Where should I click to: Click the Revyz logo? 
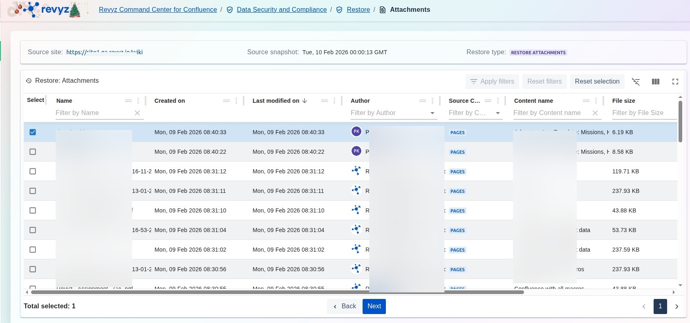pyautogui.click(x=47, y=10)
